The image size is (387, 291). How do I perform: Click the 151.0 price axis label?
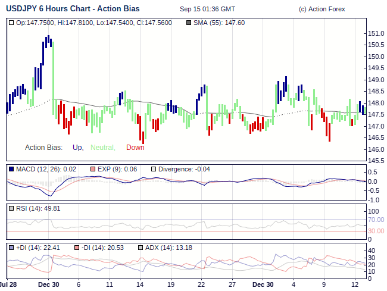click(376, 33)
